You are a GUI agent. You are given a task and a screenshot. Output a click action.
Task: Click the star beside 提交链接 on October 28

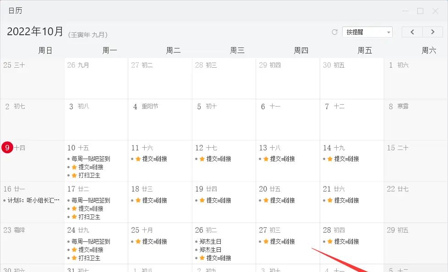click(x=330, y=241)
